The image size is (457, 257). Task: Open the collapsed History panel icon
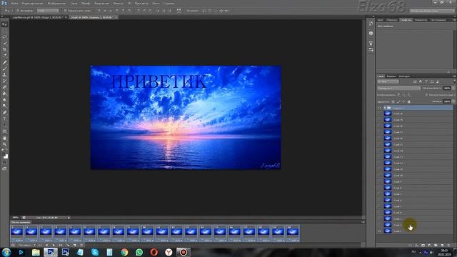pos(371,24)
